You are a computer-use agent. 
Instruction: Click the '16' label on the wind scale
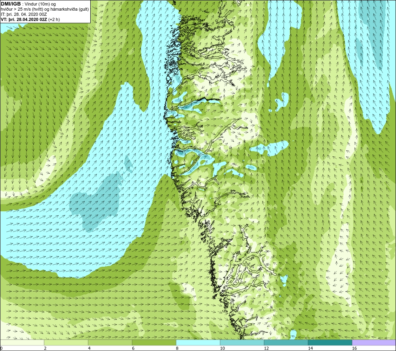click(354, 348)
